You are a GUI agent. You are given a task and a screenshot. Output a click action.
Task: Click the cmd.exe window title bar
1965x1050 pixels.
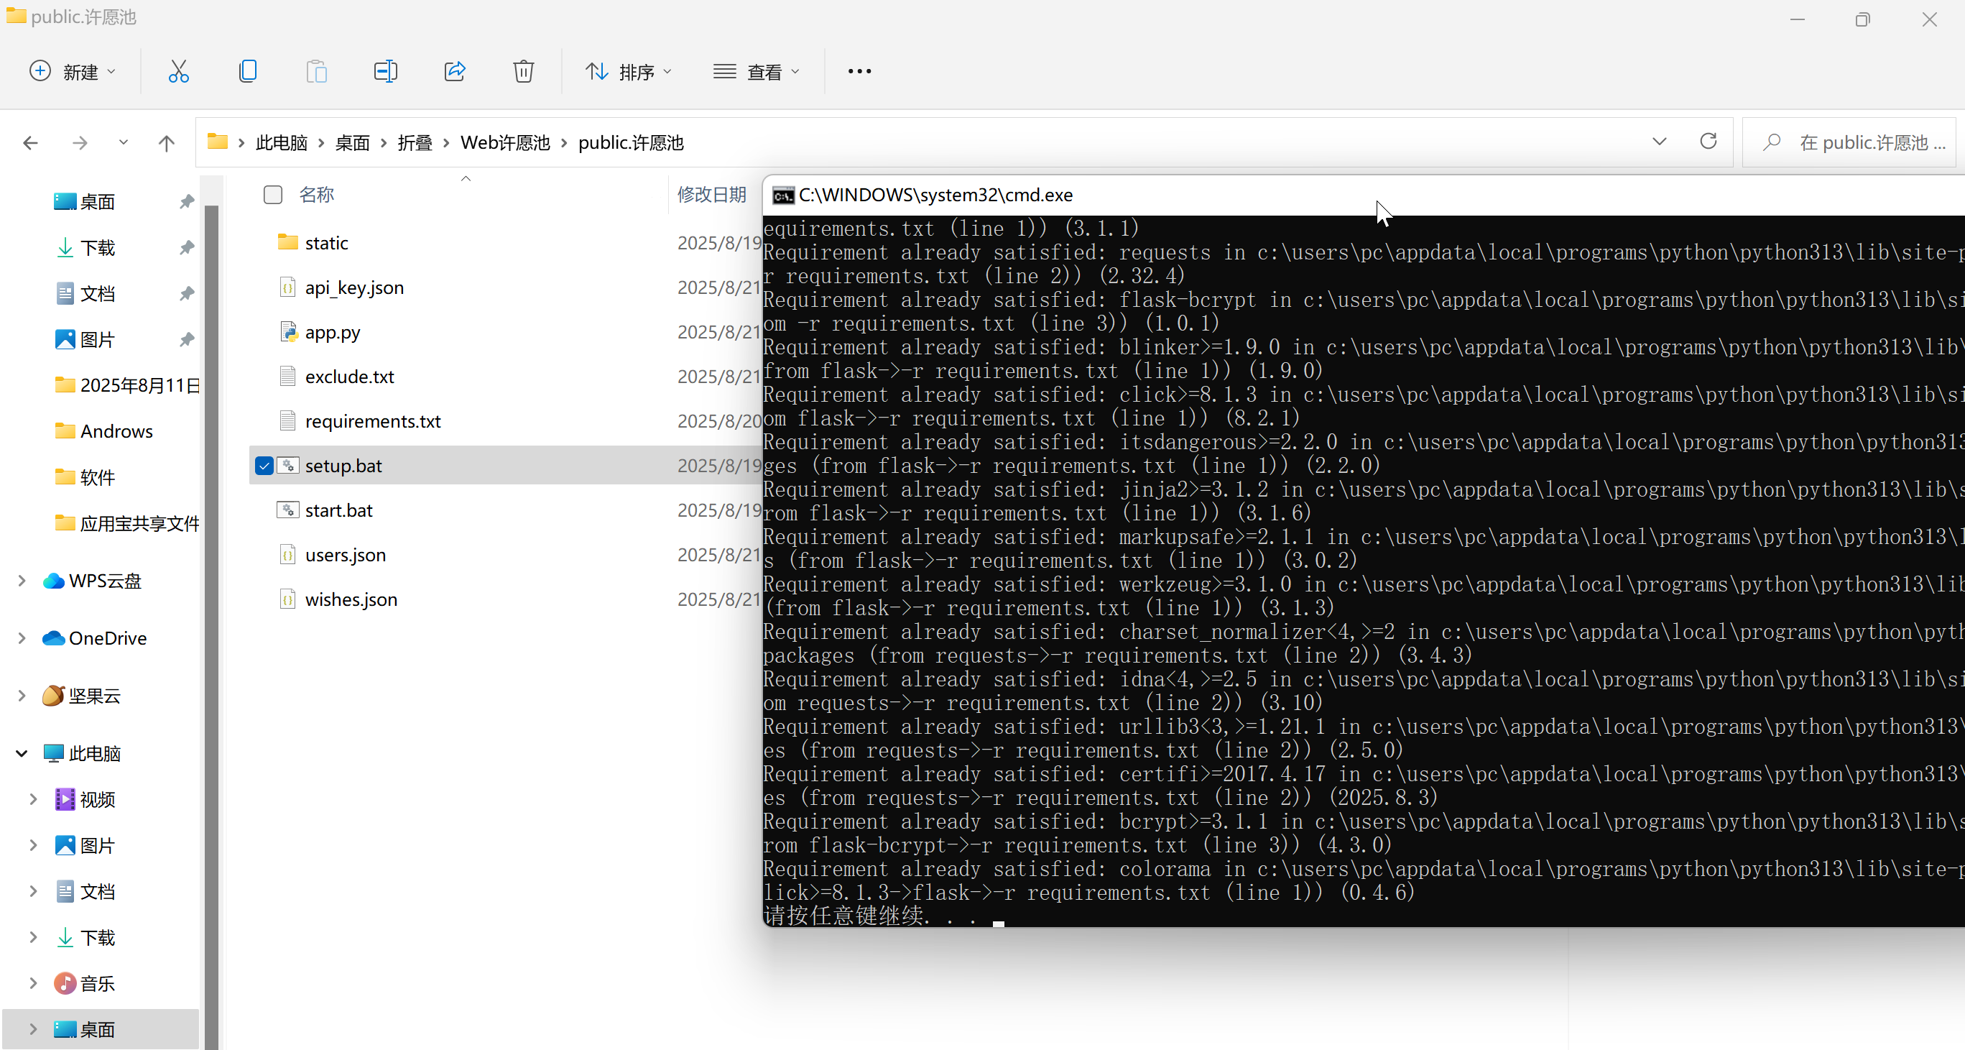point(1364,195)
